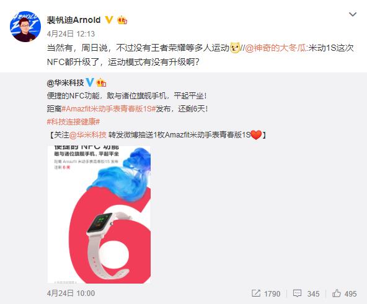
Task: Click the doge emoji in the post
Action: tap(235, 48)
